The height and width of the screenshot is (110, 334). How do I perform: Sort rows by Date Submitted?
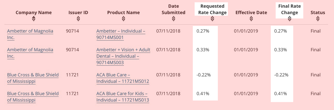173,19
